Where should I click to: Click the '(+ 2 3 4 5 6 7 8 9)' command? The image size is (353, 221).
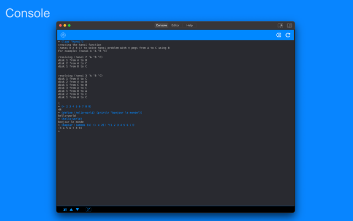click(76, 107)
